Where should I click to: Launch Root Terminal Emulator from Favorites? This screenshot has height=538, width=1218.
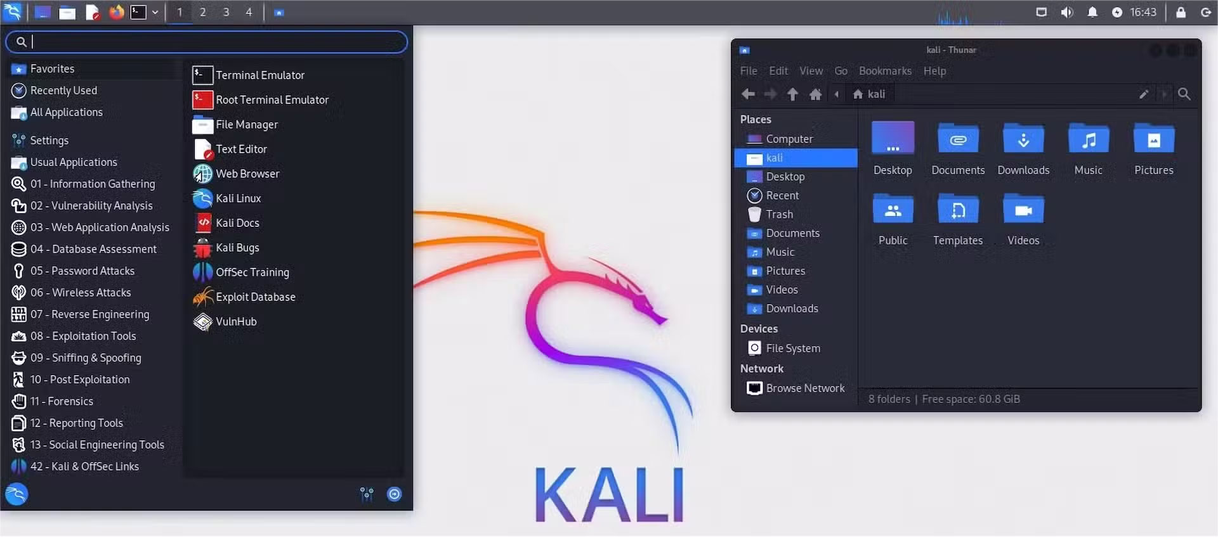click(x=272, y=100)
